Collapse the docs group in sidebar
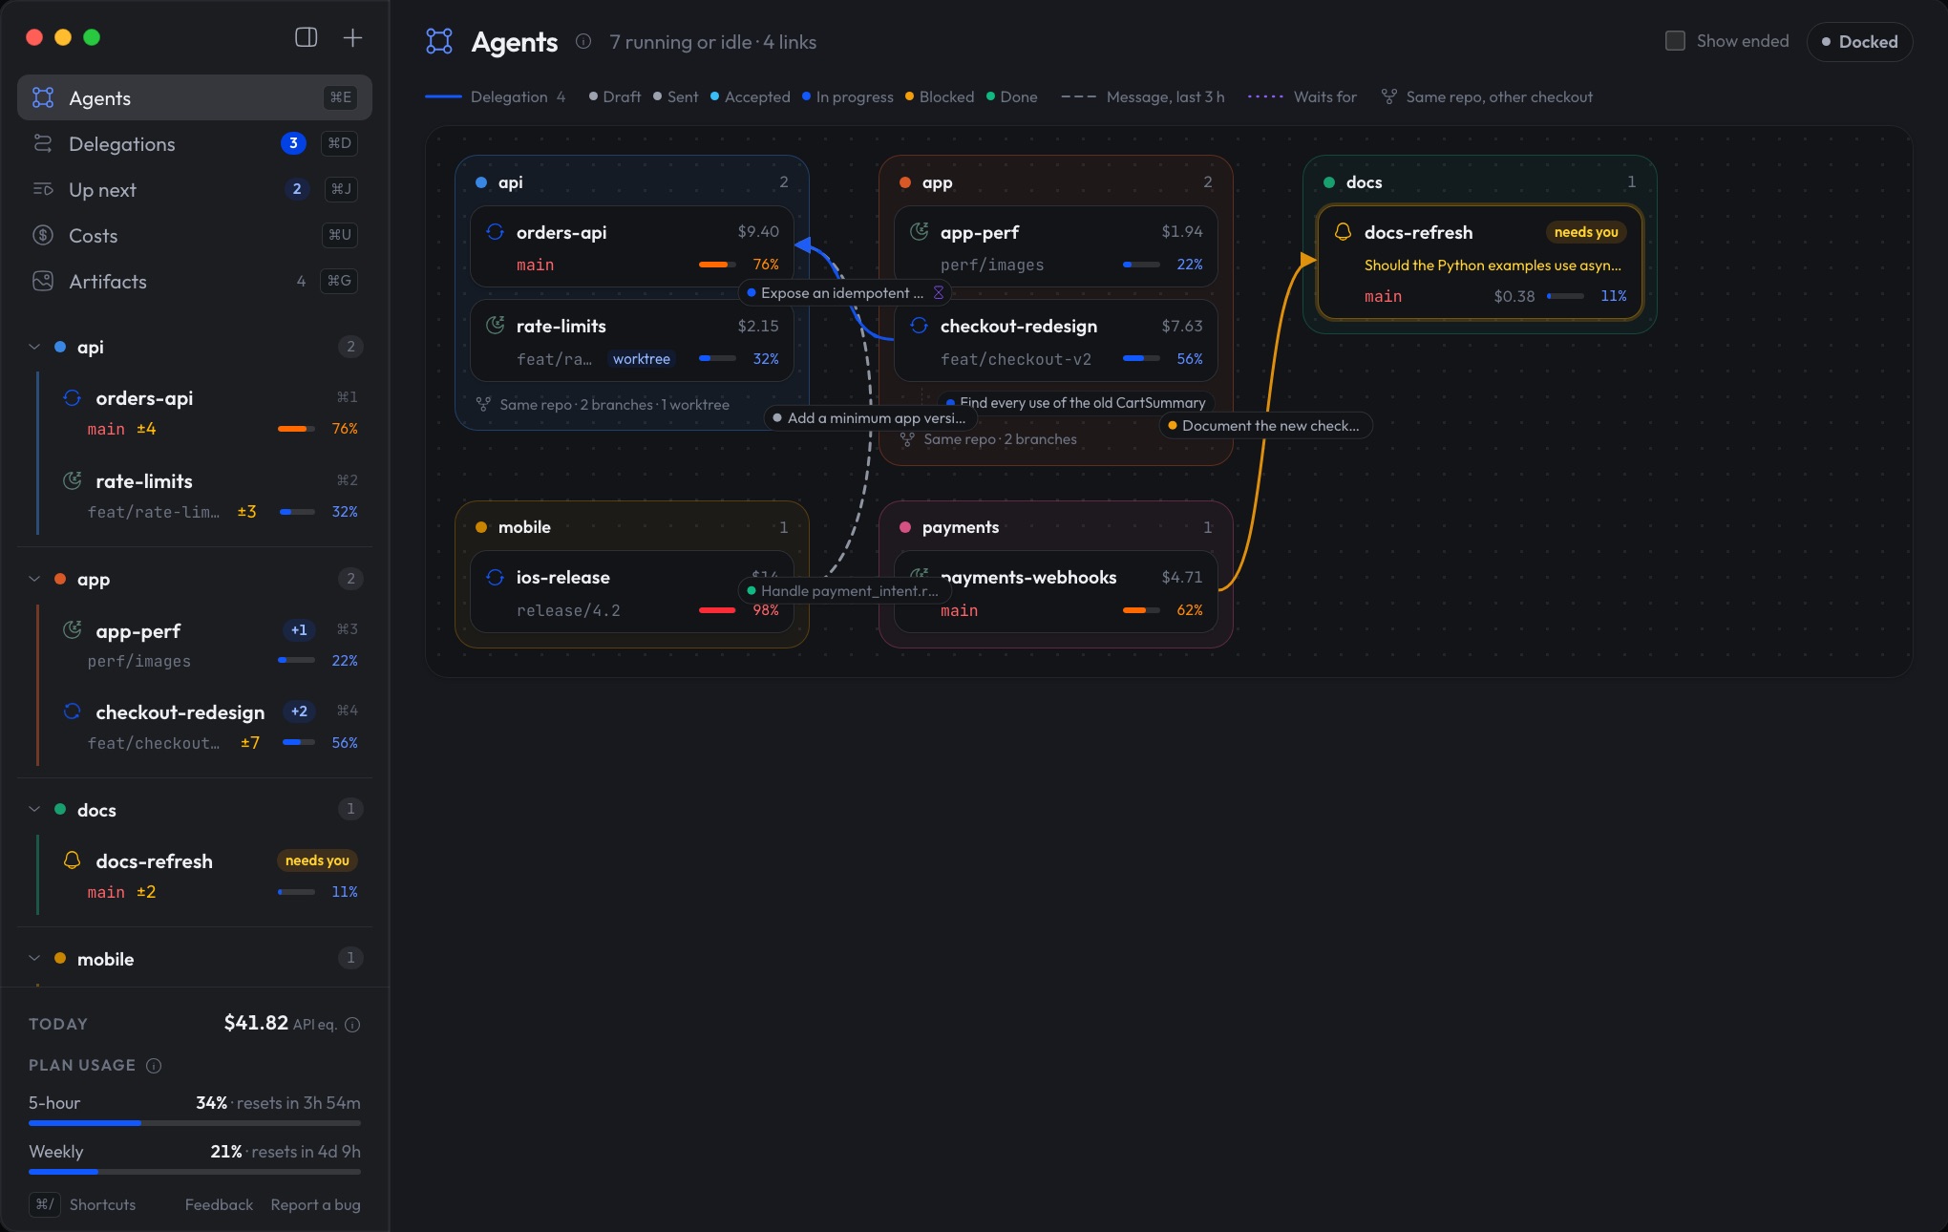The height and width of the screenshot is (1232, 1948). 34,810
